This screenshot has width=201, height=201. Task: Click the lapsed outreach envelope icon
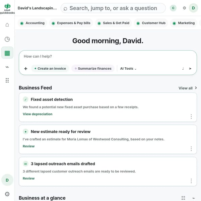point(25,164)
